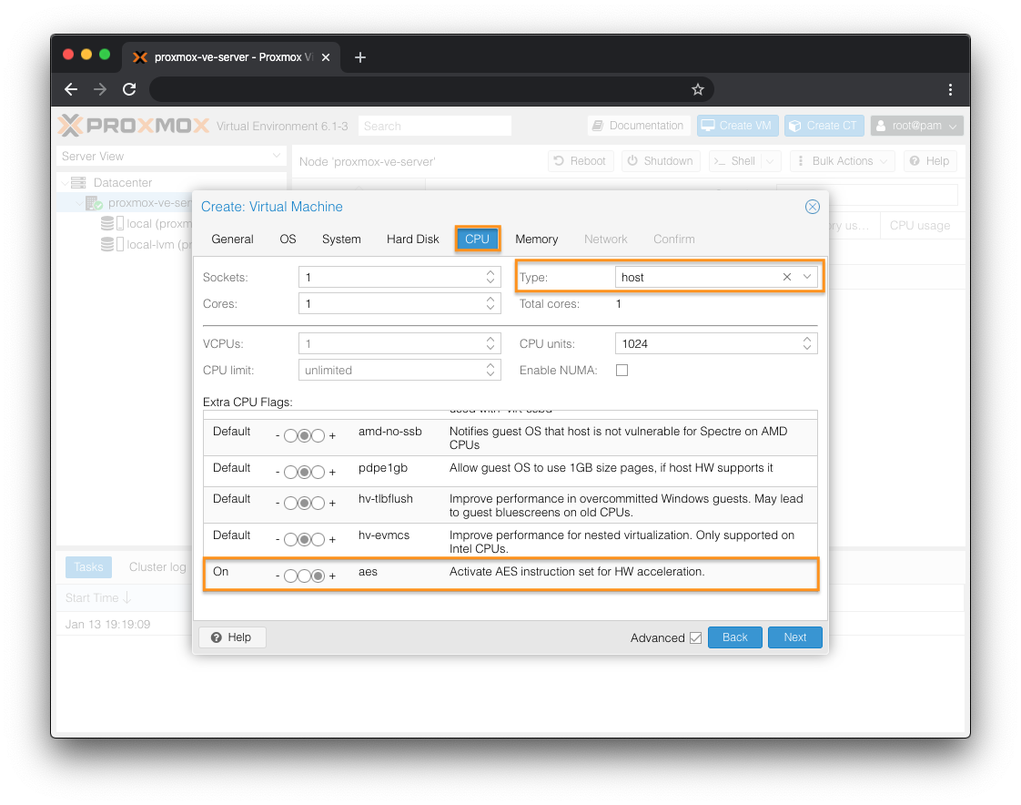Bookmark this page with the star icon

[697, 89]
